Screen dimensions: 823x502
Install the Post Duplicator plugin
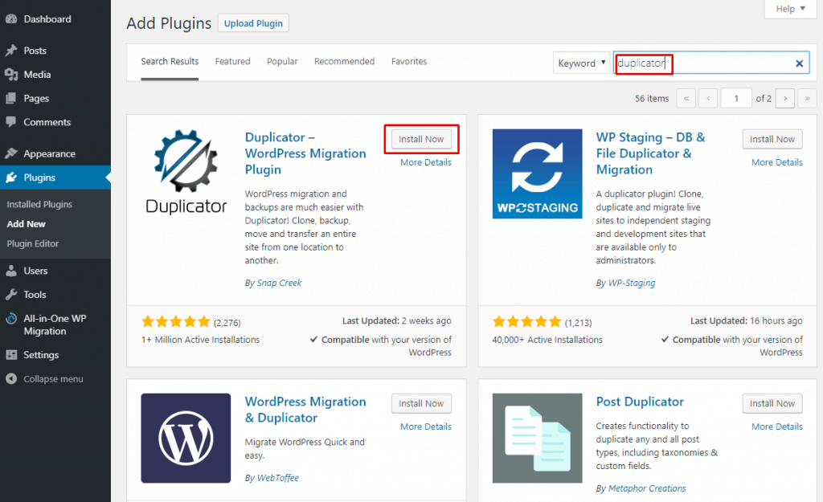click(x=772, y=403)
